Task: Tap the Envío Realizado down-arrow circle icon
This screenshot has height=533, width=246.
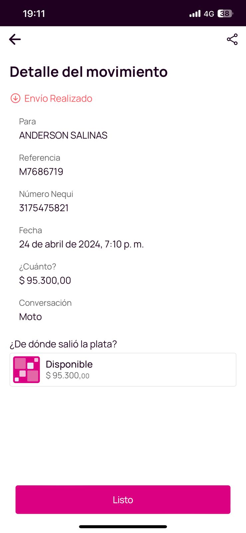Action: [15, 98]
